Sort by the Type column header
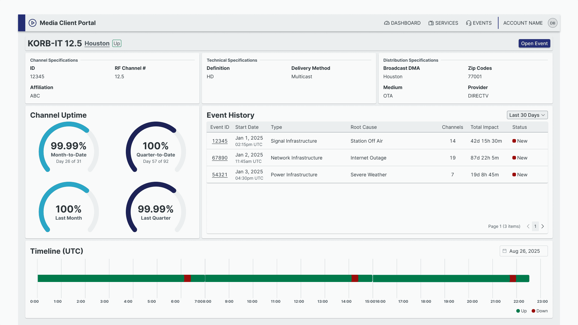578x325 pixels. pyautogui.click(x=276, y=127)
